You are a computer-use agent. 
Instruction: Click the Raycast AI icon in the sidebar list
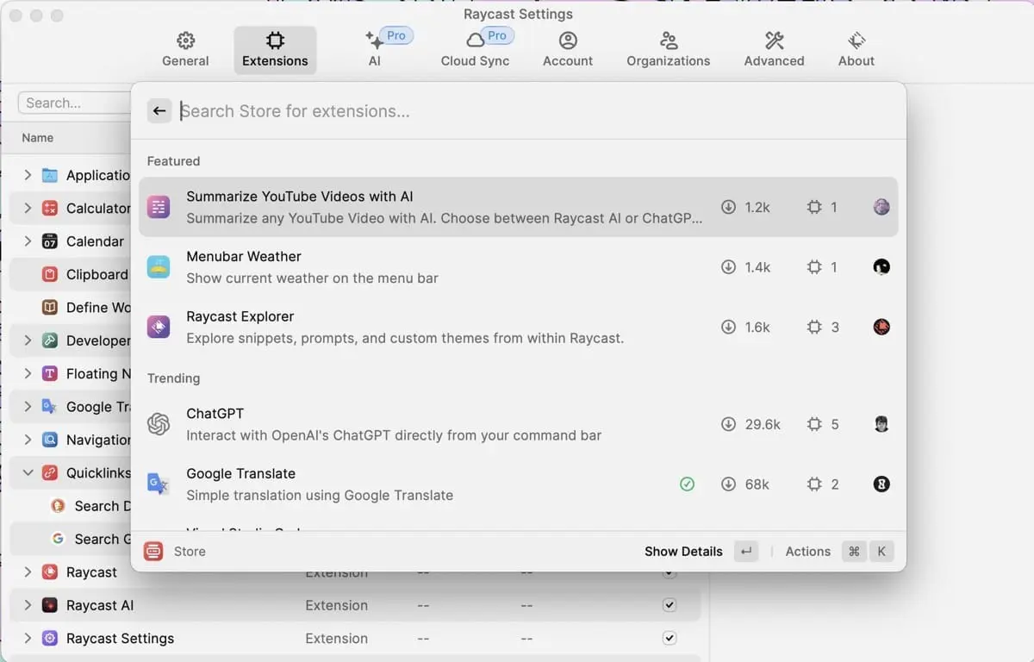click(x=50, y=605)
